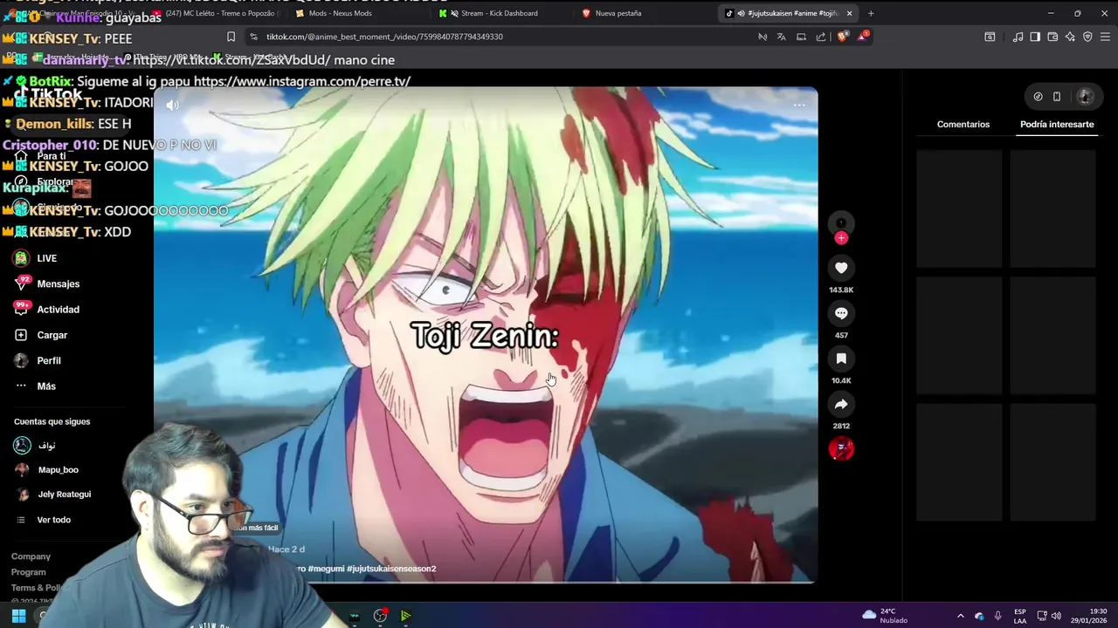Close the #jujutsukaisen TikTok tab
Viewport: 1118px width, 628px height.
(x=849, y=13)
